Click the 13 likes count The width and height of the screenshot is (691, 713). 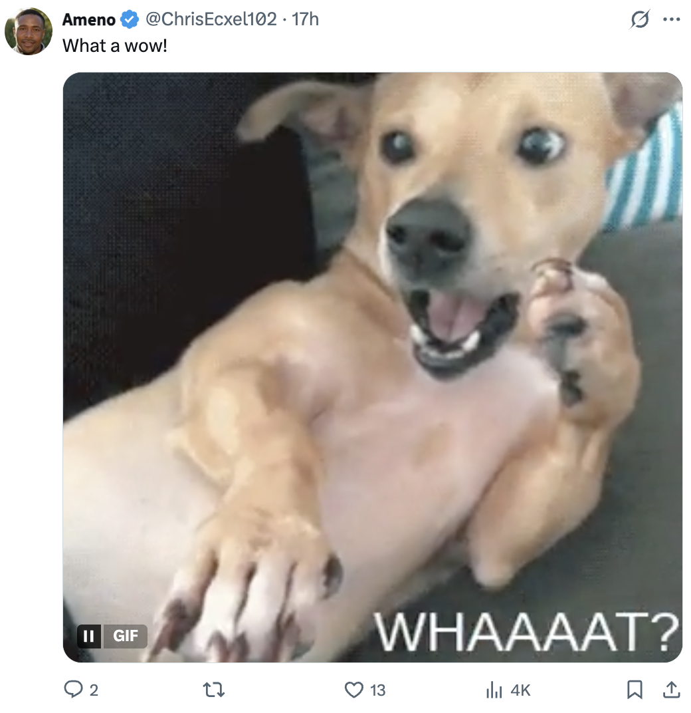[x=377, y=690]
